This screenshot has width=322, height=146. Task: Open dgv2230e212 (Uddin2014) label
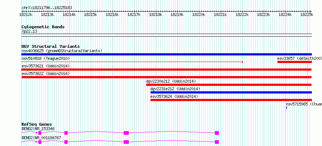171,81
